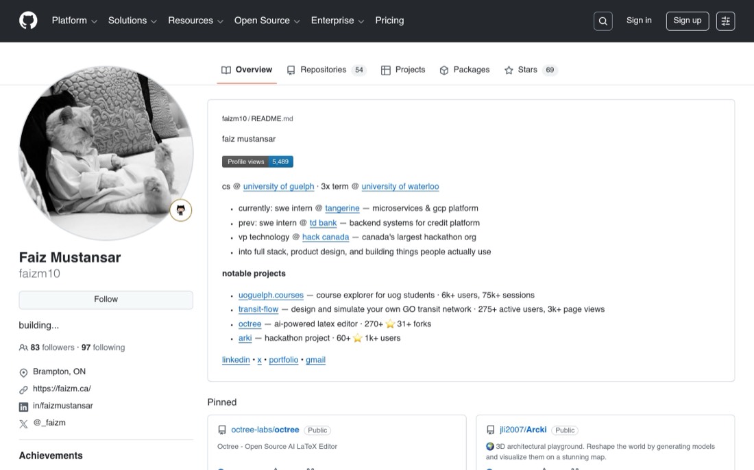Open the search magnifier button

click(603, 21)
